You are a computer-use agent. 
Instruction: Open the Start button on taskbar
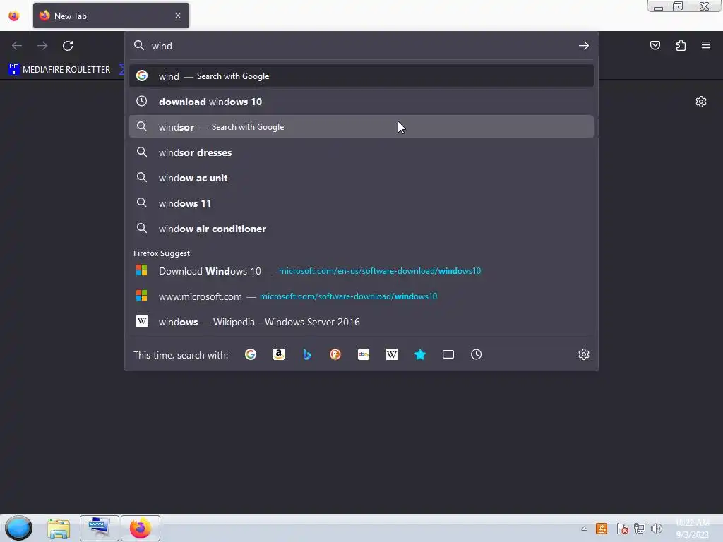pos(18,528)
